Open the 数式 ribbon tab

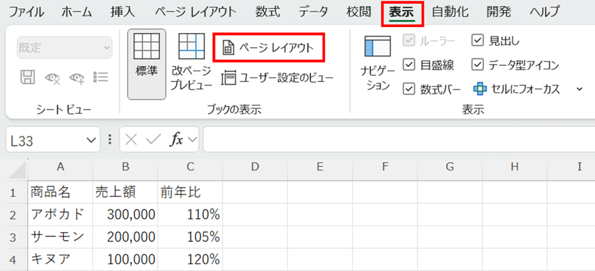click(x=269, y=11)
